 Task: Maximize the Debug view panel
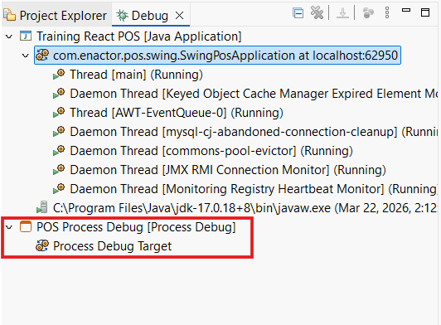click(x=425, y=12)
